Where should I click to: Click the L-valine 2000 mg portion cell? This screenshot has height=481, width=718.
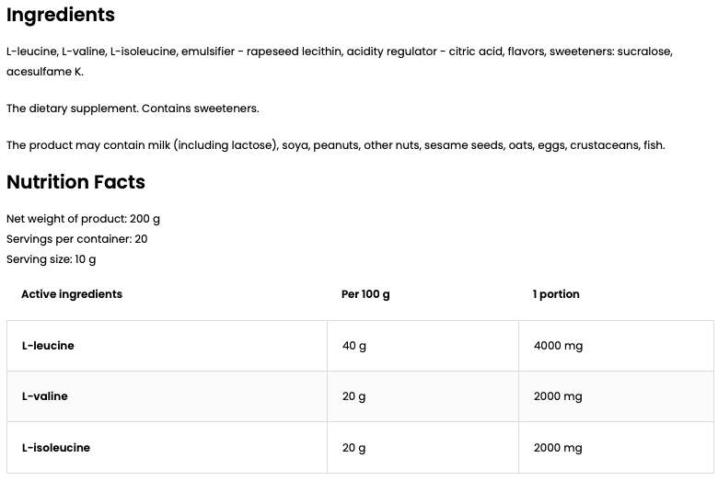(558, 396)
